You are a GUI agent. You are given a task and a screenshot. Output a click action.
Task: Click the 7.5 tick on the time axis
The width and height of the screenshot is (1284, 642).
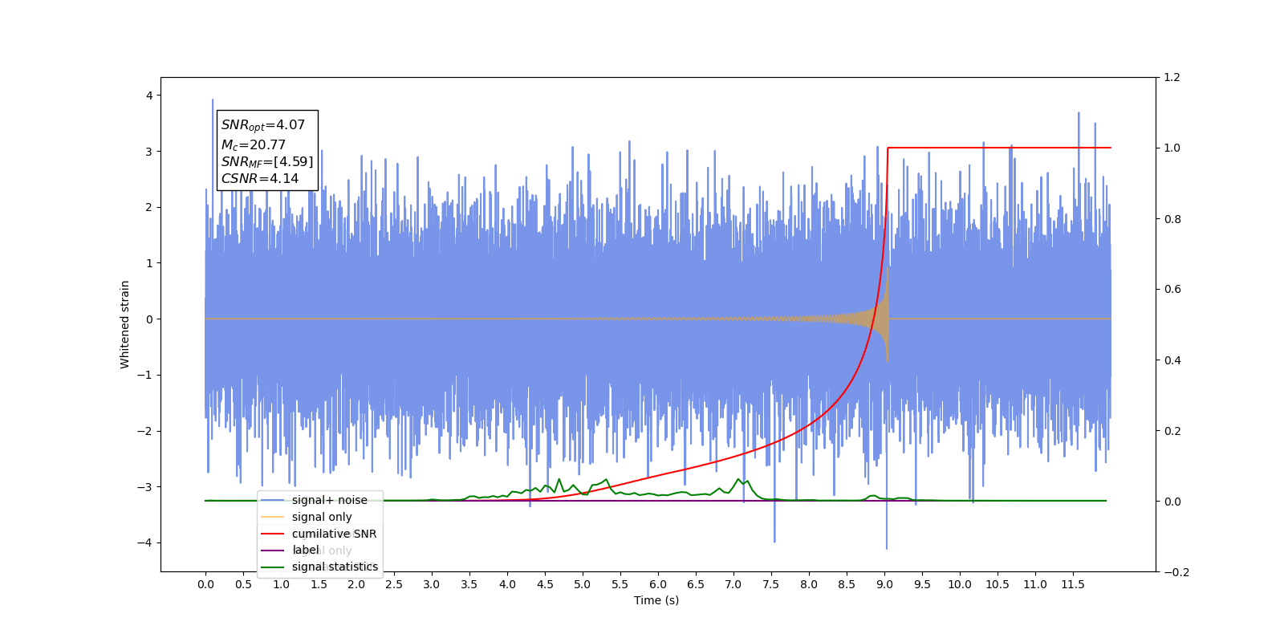coord(771,584)
